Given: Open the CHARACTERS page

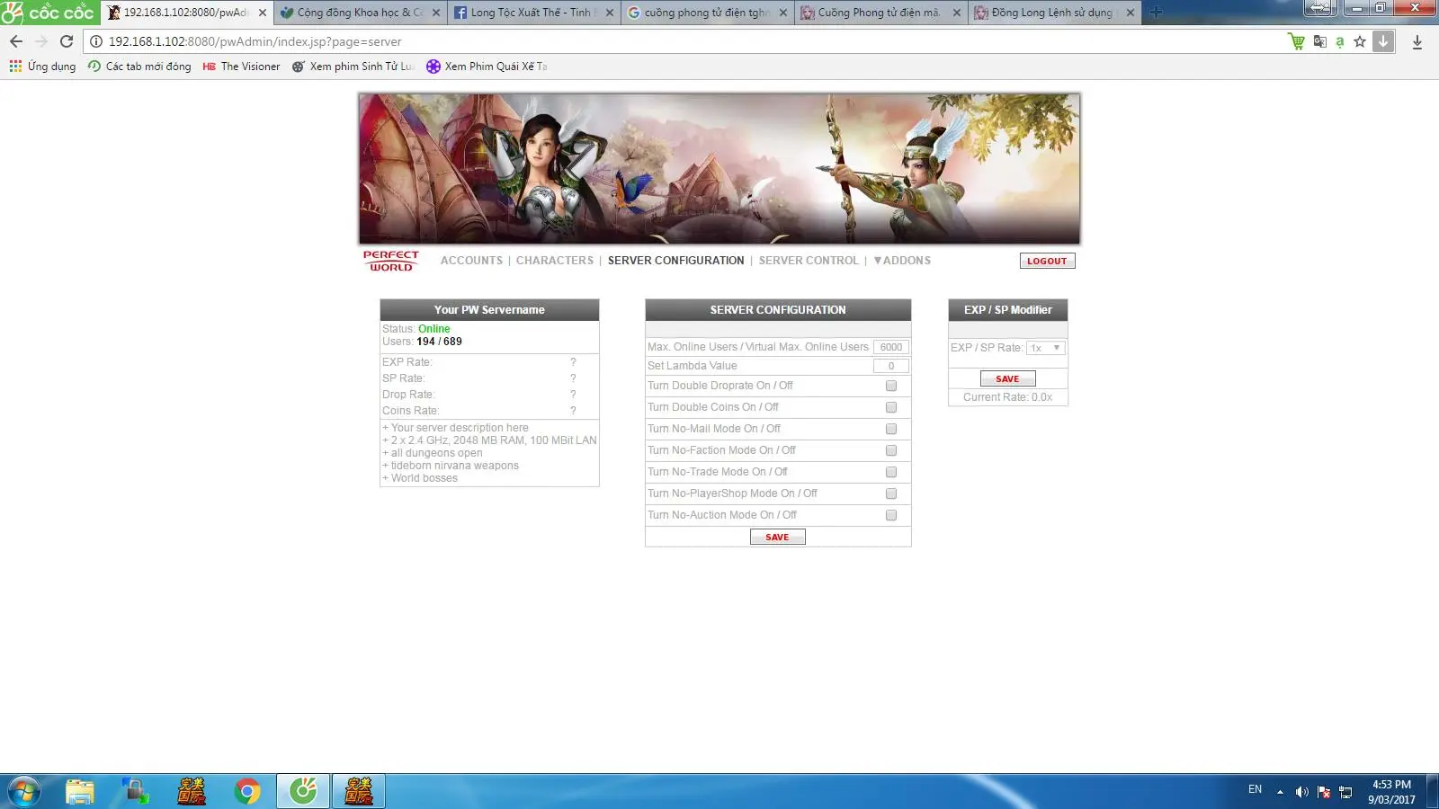Looking at the screenshot, I should [x=555, y=261].
